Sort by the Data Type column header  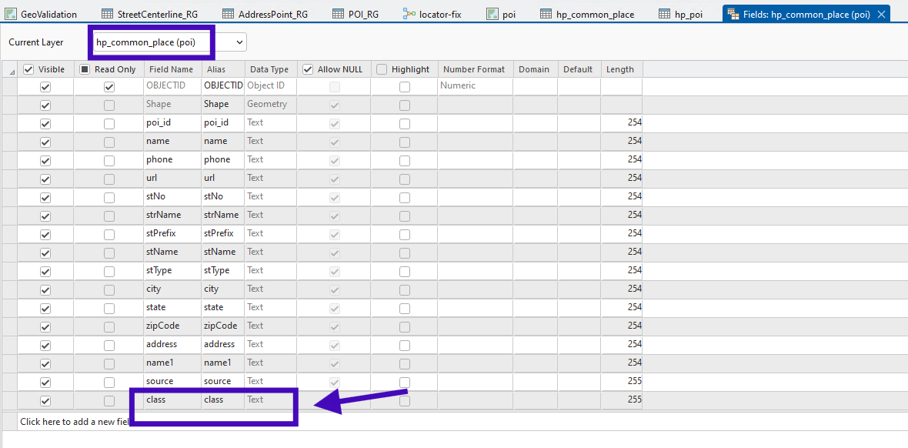(269, 69)
